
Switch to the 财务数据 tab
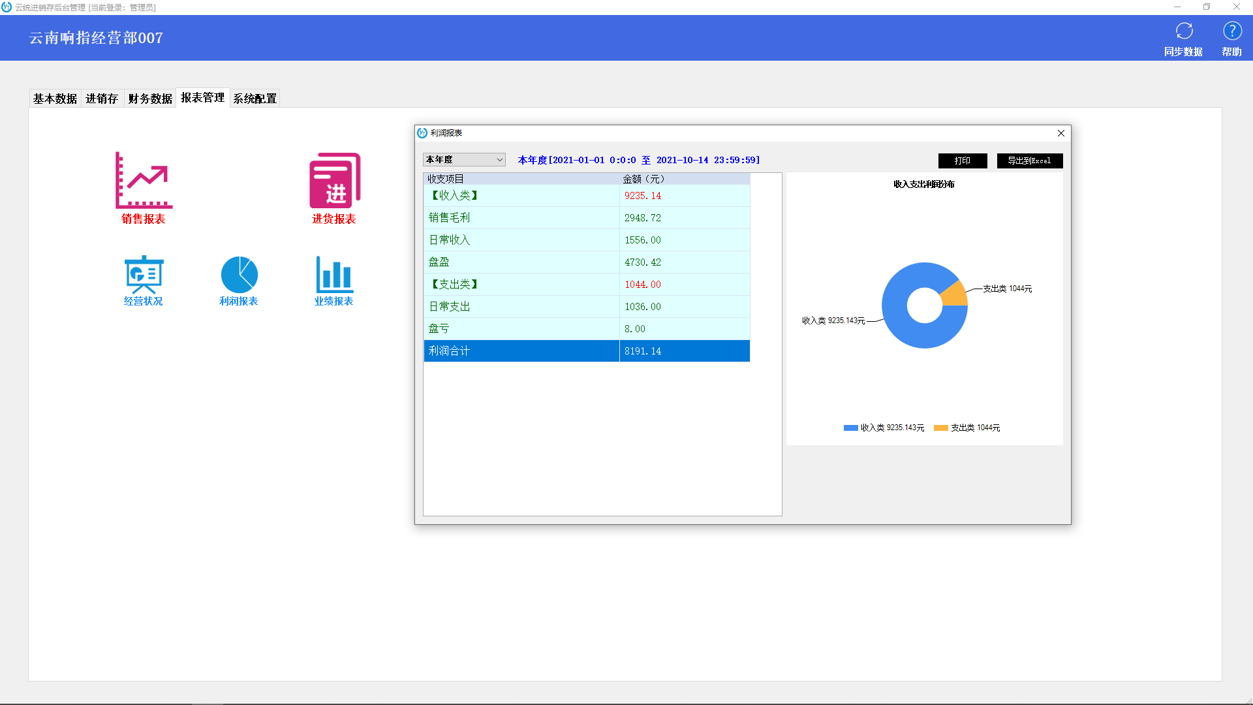tap(149, 97)
